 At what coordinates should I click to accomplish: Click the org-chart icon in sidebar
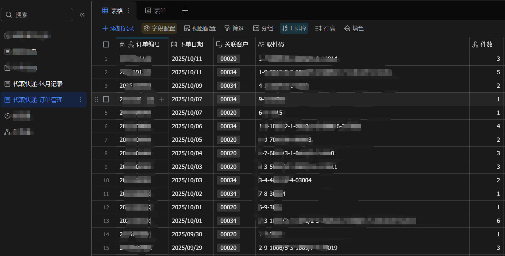pos(7,132)
